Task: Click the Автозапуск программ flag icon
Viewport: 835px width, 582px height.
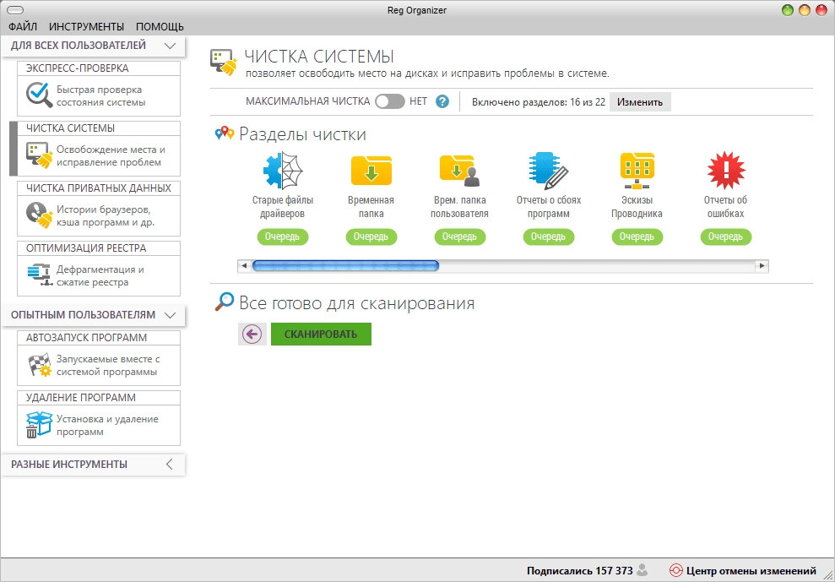Action: click(x=39, y=365)
